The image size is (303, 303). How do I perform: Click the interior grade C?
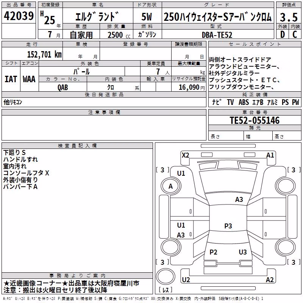coord(295,34)
